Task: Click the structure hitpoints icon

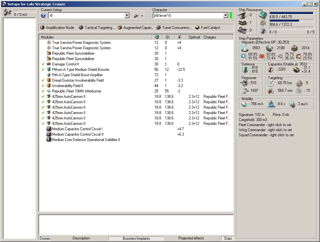Action: (294, 48)
